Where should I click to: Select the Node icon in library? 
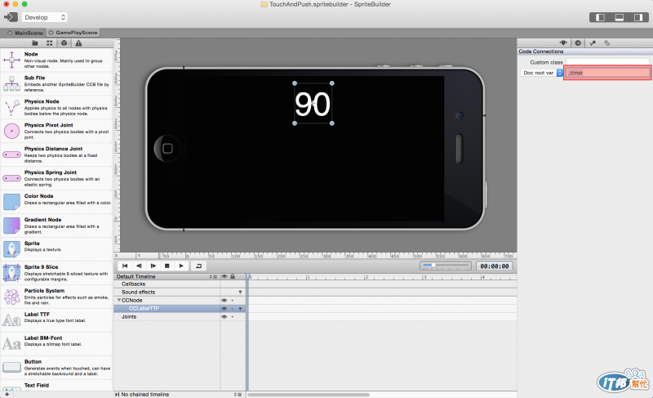tap(11, 60)
